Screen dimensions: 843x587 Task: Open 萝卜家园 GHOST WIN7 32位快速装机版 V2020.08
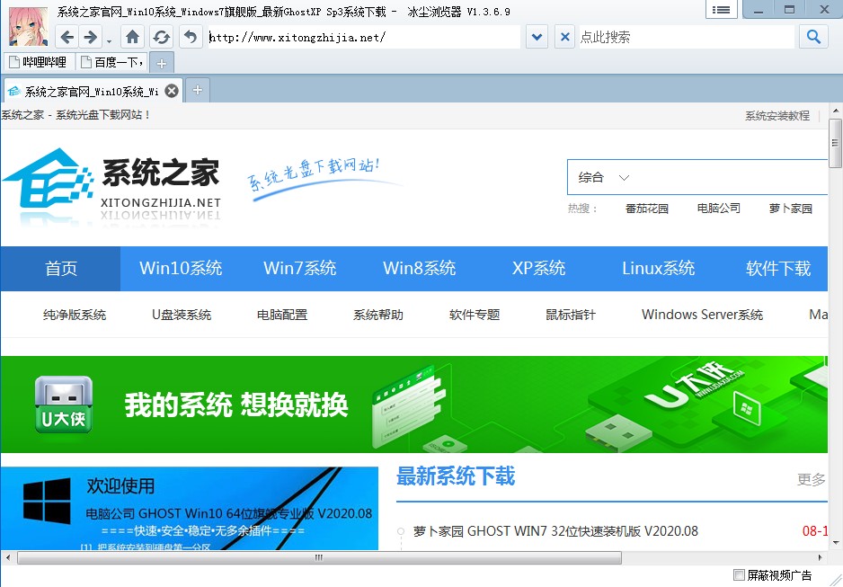click(x=555, y=531)
